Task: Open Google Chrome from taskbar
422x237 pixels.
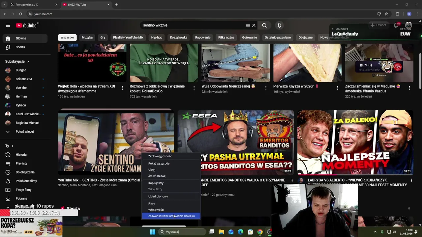Action: (x=260, y=232)
